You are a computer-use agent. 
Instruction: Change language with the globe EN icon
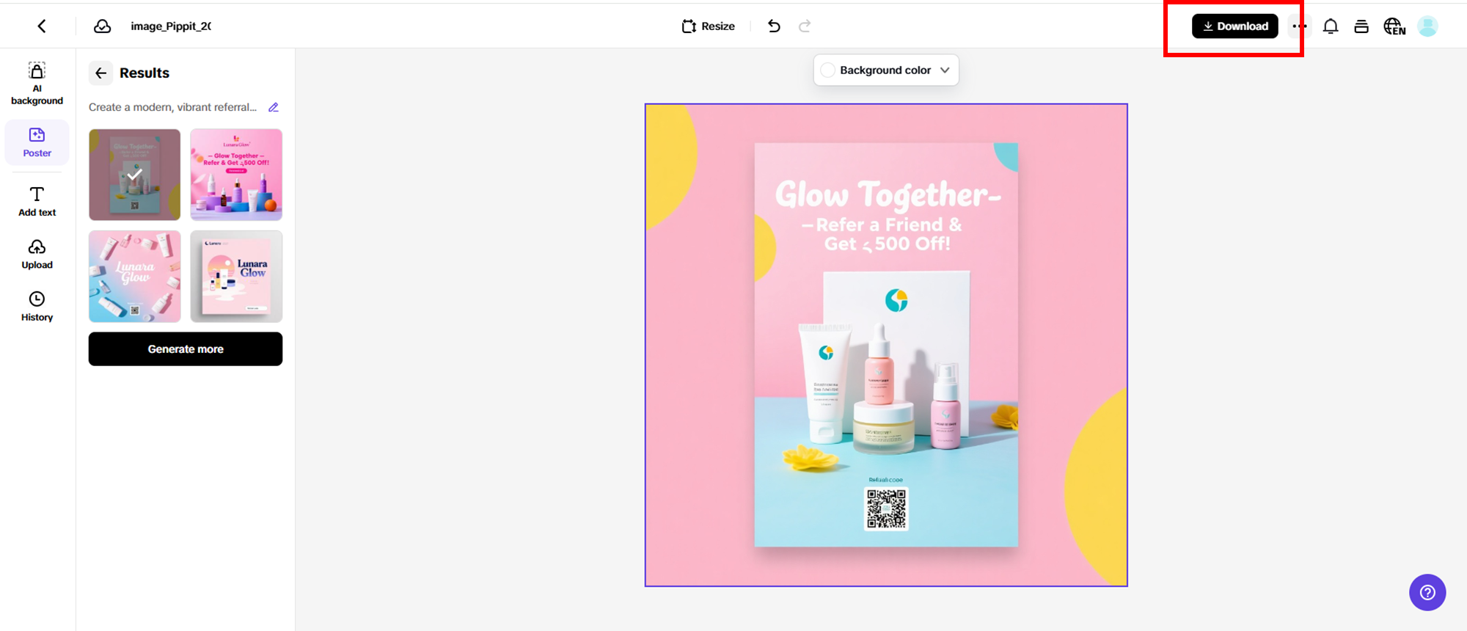(1394, 26)
